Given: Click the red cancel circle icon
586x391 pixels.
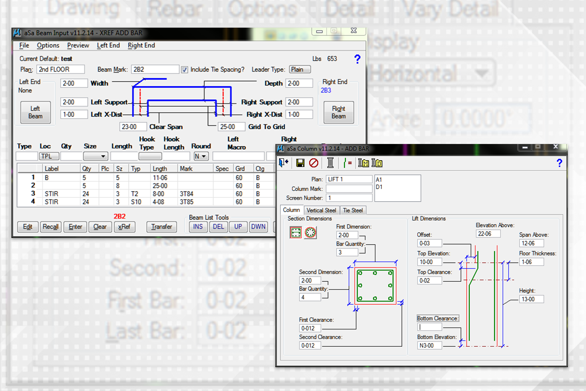Looking at the screenshot, I should tap(313, 163).
